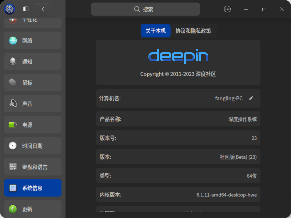Minimize the Control Center window
The image size is (291, 218).
pyautogui.click(x=246, y=9)
